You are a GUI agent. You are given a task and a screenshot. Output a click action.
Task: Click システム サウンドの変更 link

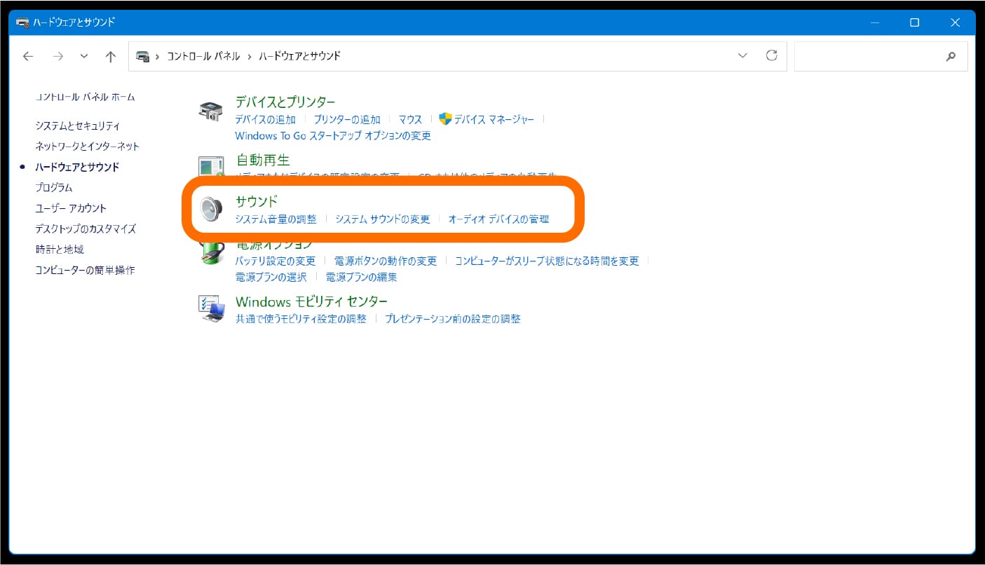click(382, 219)
